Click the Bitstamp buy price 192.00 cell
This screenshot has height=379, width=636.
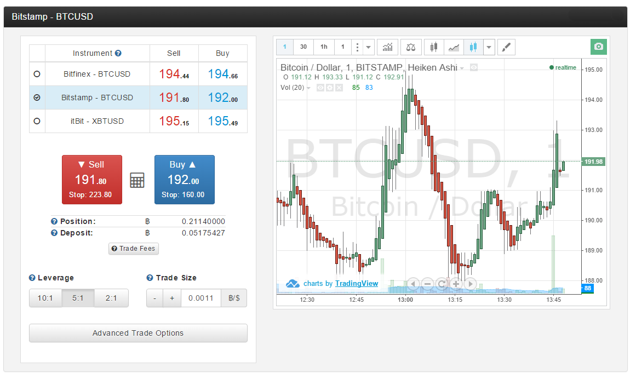pyautogui.click(x=222, y=97)
